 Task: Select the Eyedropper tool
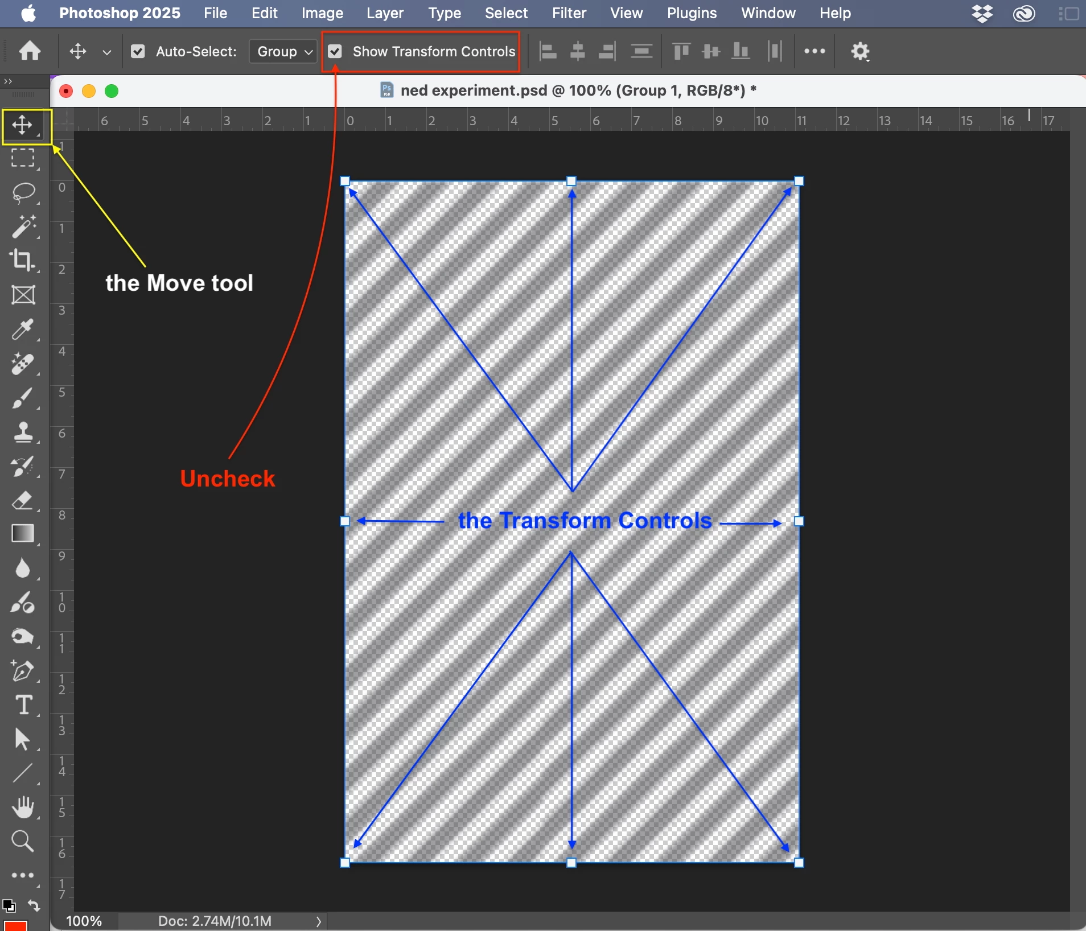pos(23,329)
